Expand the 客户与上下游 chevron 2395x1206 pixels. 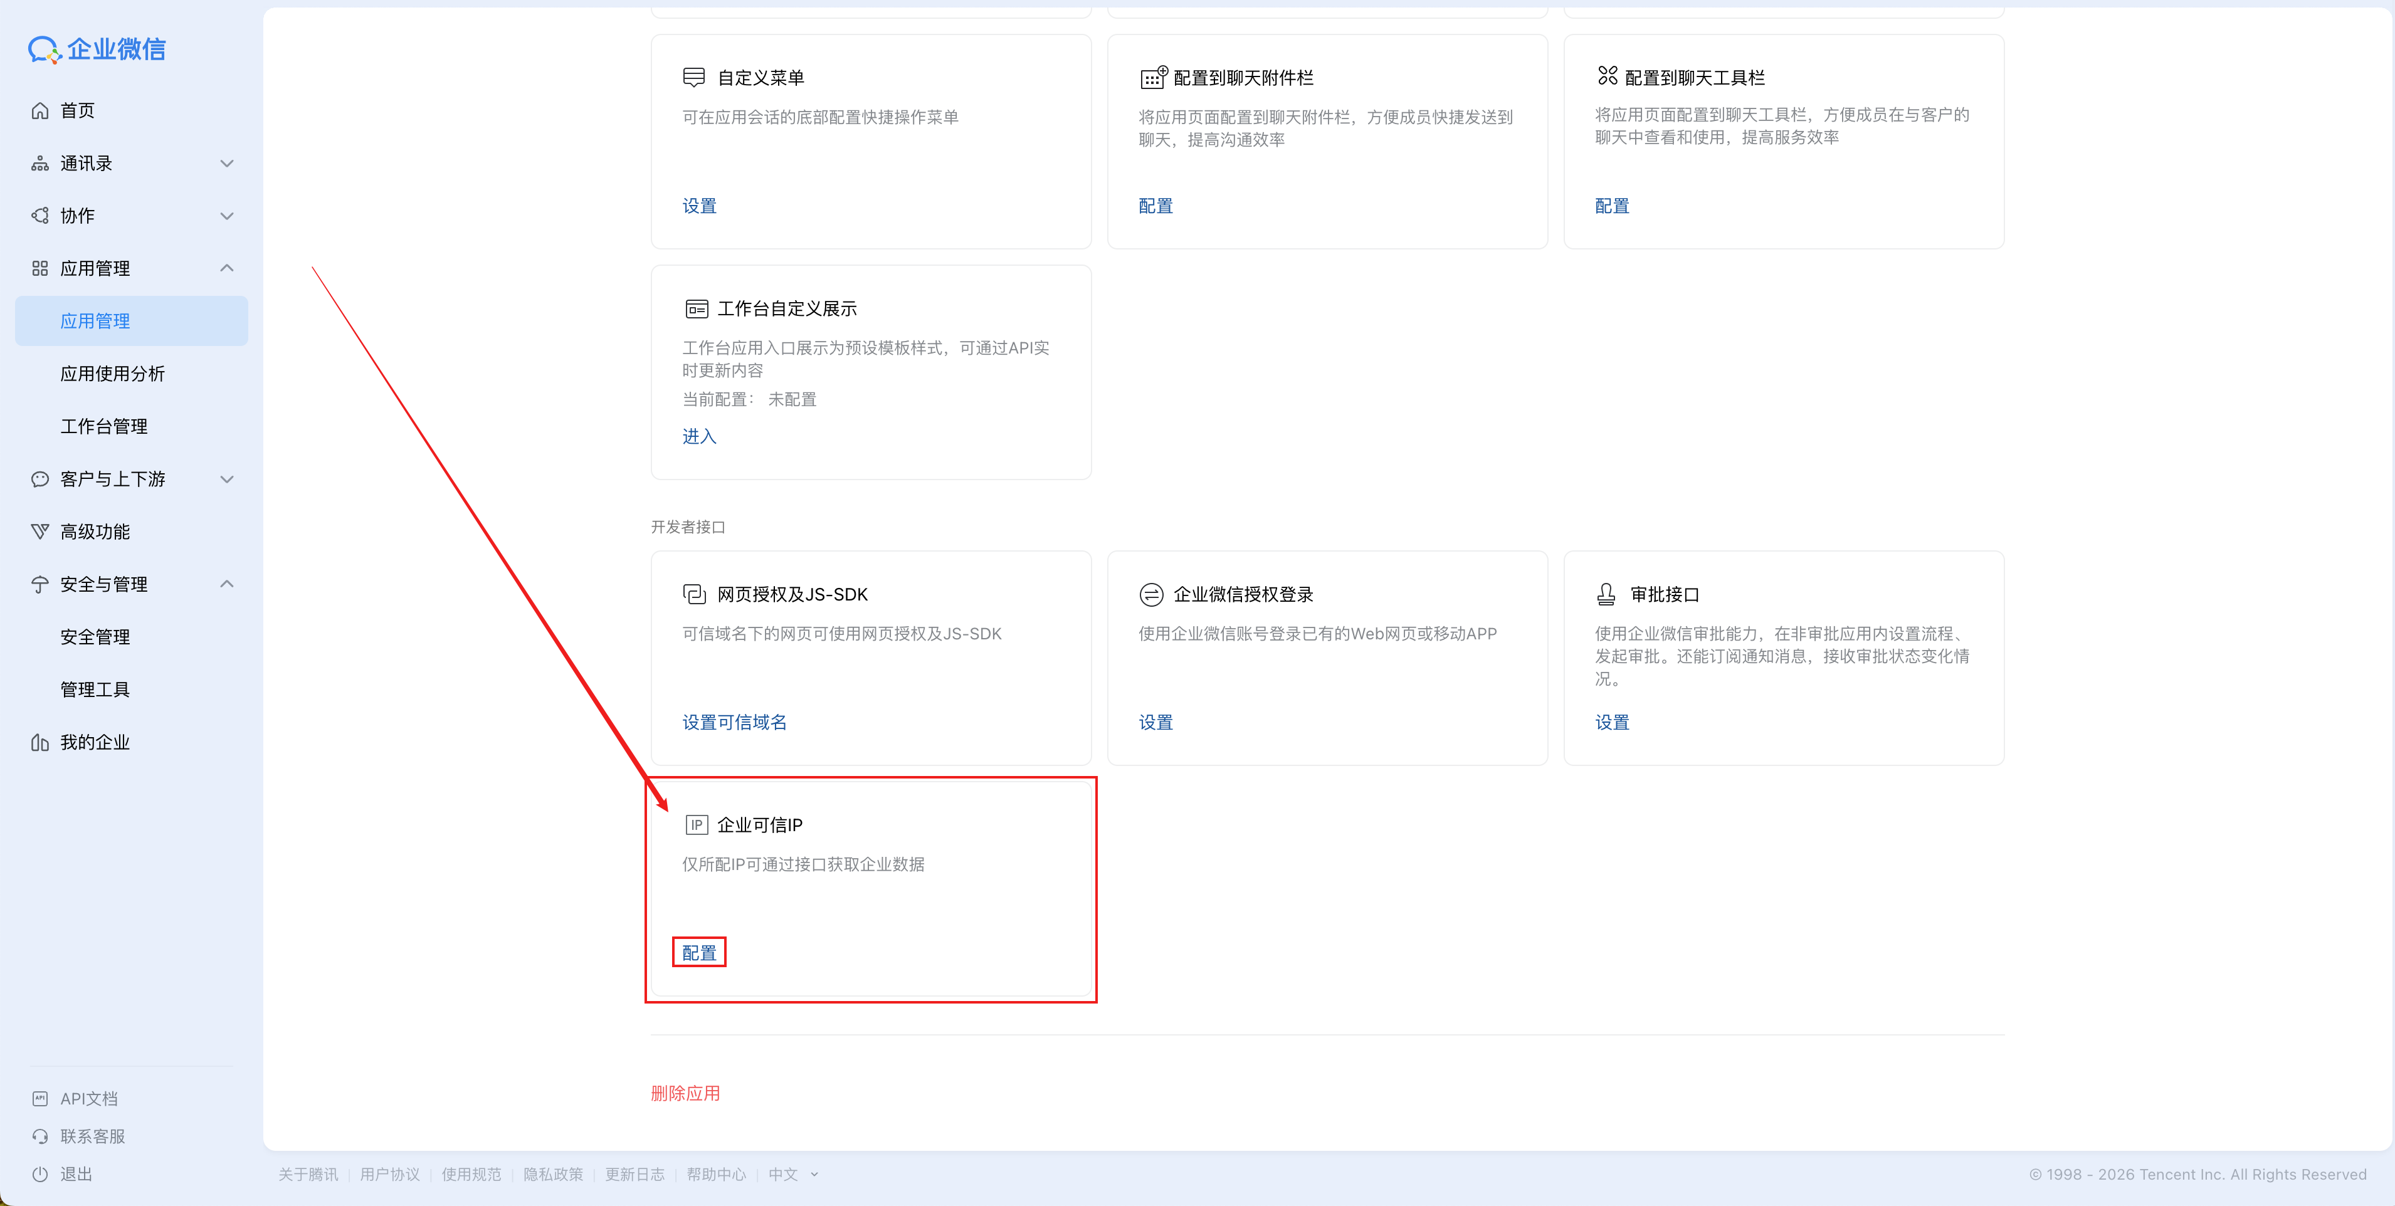tap(226, 479)
